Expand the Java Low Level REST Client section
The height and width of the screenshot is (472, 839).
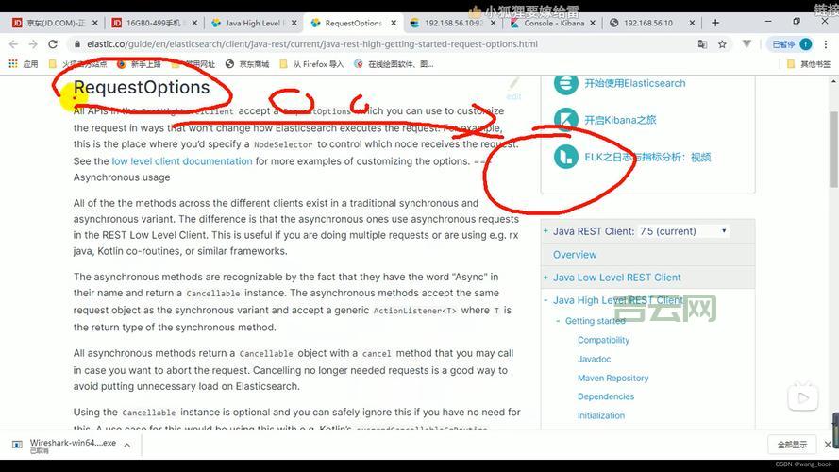(x=546, y=278)
